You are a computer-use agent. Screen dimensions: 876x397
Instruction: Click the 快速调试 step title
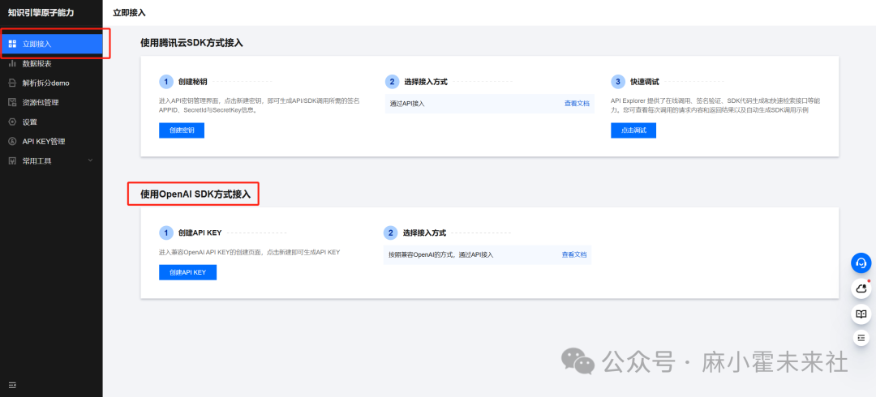click(x=645, y=82)
